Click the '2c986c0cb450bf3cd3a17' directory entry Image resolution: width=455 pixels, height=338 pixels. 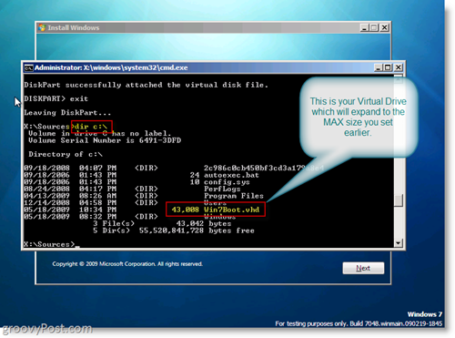tap(264, 168)
